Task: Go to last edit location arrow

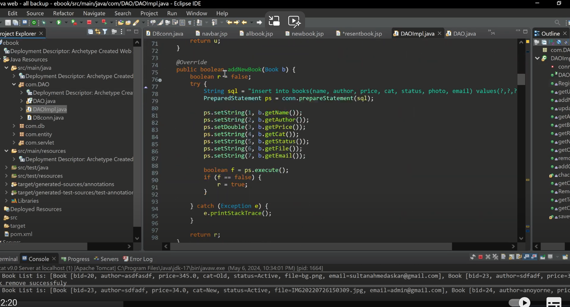Action: click(x=229, y=22)
